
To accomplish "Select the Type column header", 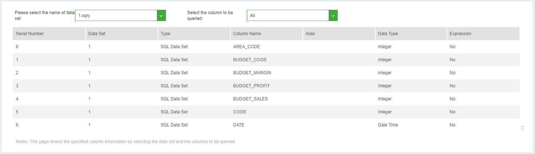I will point(166,34).
